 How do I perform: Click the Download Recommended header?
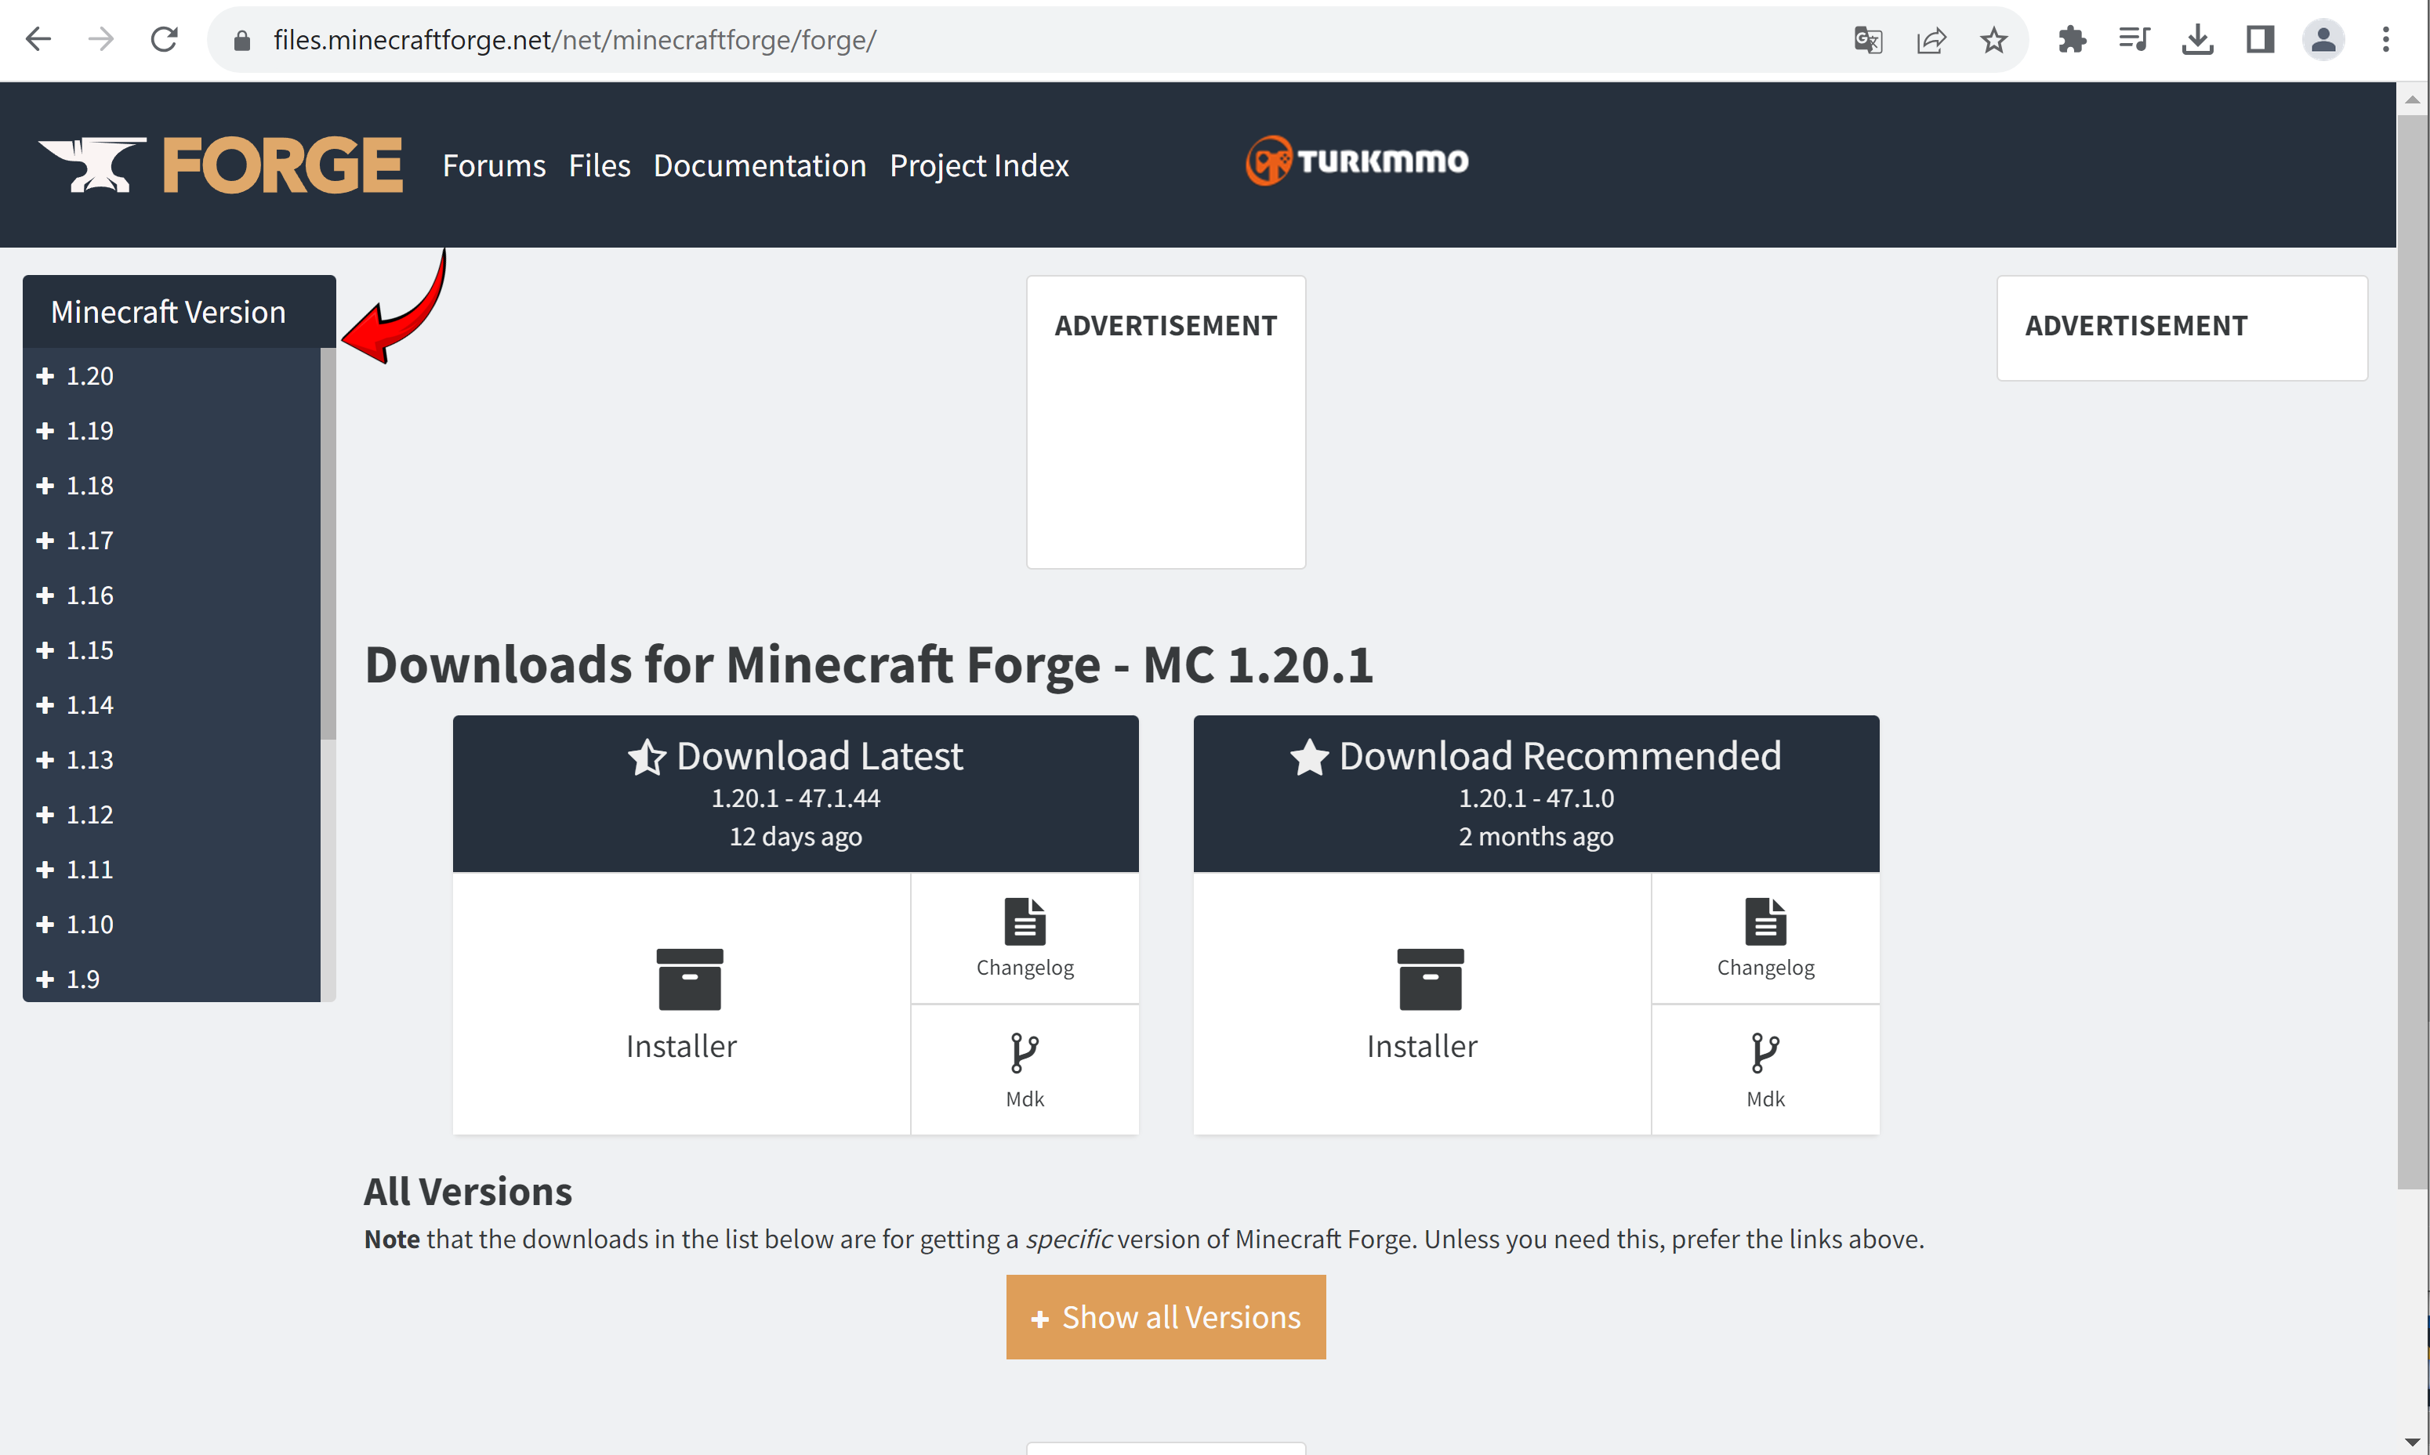[x=1536, y=793]
